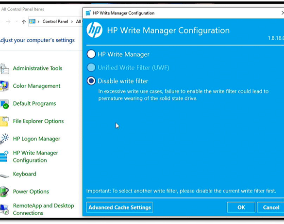Expand the chevron before Control Panel breadcrumb

pyautogui.click(x=38, y=22)
